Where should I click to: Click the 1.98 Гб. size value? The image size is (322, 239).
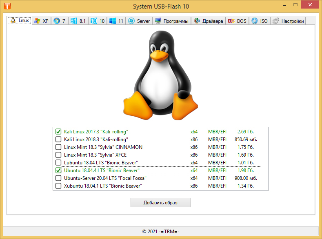pos(246,170)
